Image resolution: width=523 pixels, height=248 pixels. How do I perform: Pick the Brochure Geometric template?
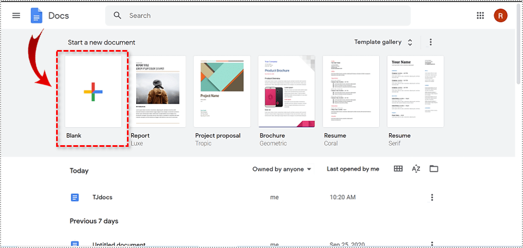(x=287, y=91)
